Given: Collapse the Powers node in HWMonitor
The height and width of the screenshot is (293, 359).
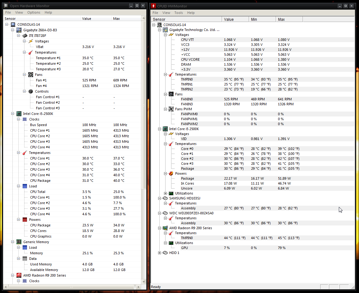Looking at the screenshot, I should [165, 174].
